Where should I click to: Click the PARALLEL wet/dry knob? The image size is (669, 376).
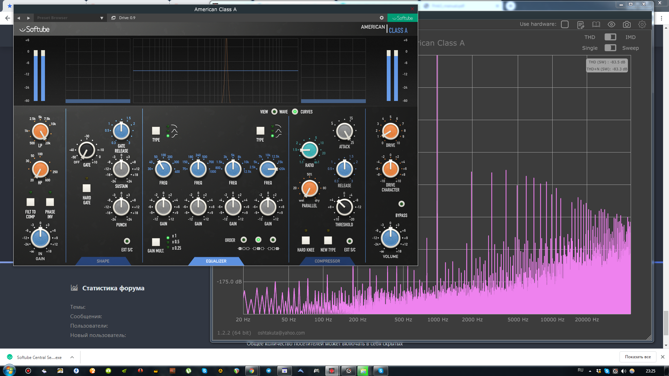309,188
